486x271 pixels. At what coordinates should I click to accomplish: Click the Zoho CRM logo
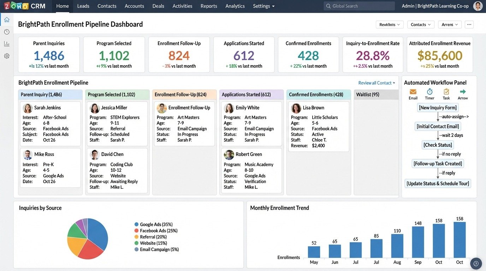pos(25,6)
